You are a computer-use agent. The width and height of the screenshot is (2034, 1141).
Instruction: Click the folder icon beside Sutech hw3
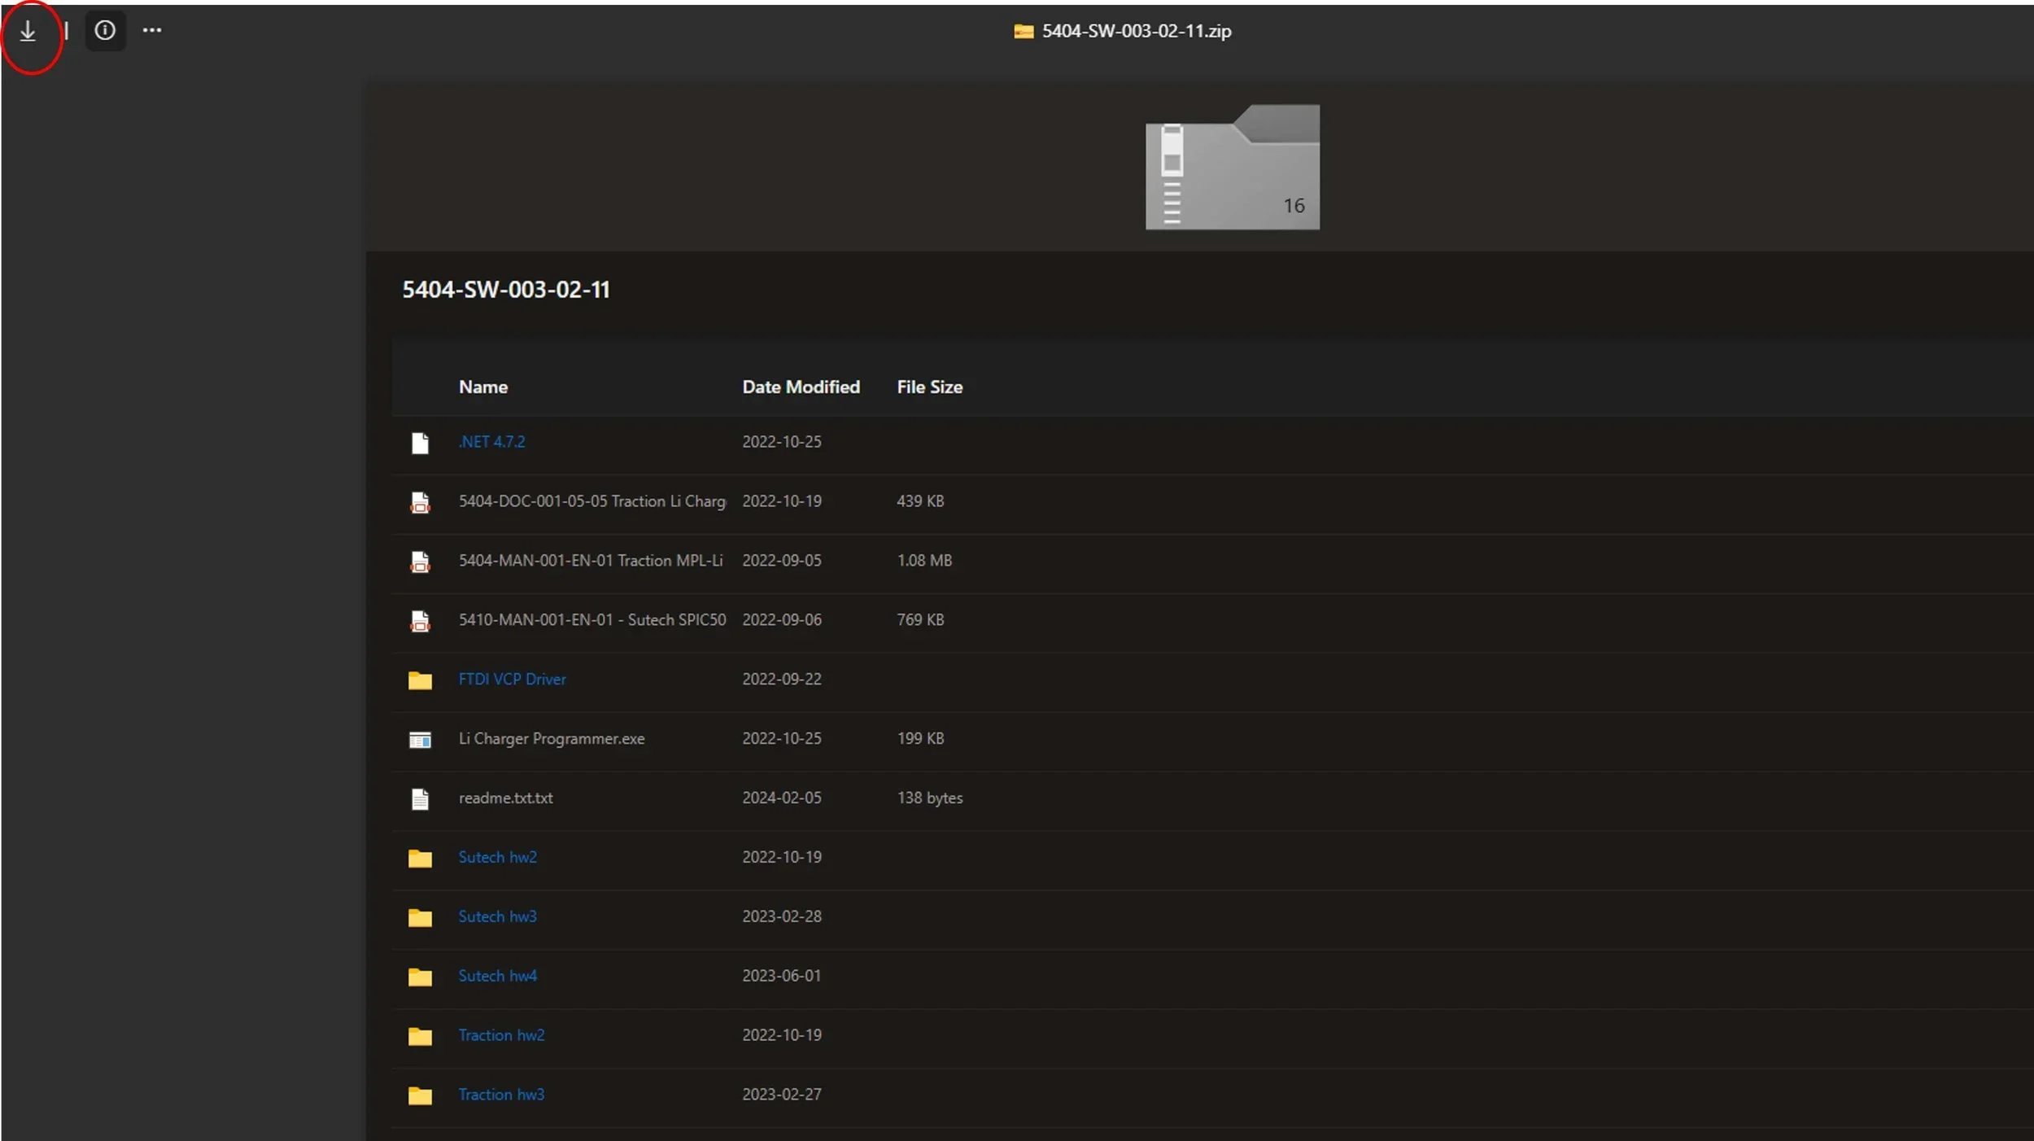click(420, 918)
